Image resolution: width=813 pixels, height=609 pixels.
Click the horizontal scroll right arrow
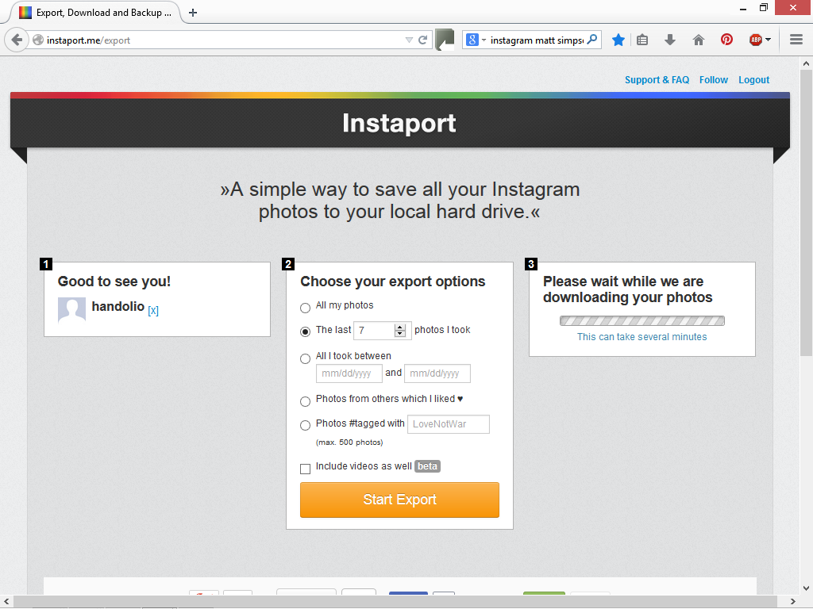[792, 602]
